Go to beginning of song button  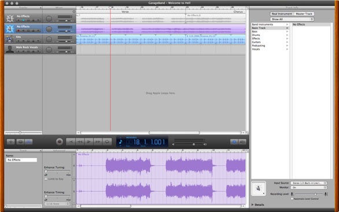click(71, 142)
